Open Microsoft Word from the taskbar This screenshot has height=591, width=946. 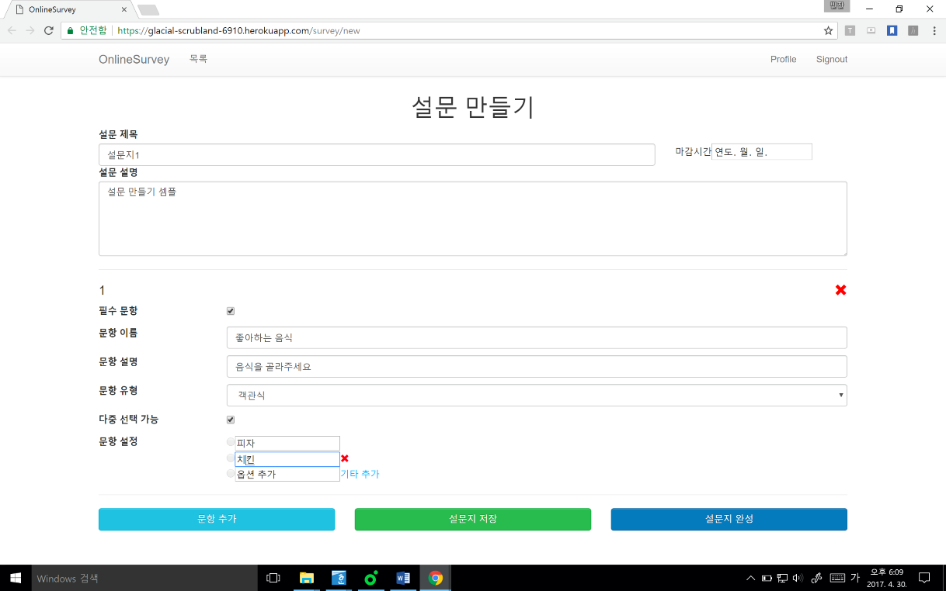point(402,578)
